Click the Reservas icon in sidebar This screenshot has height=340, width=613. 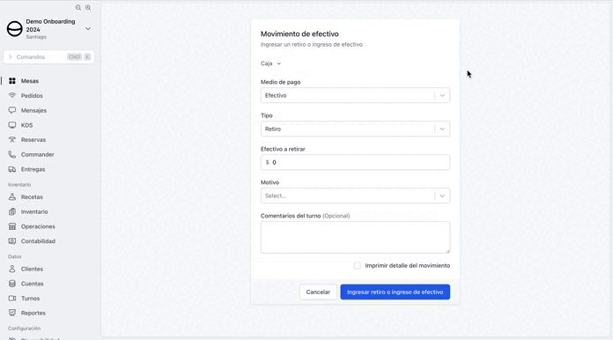12,139
